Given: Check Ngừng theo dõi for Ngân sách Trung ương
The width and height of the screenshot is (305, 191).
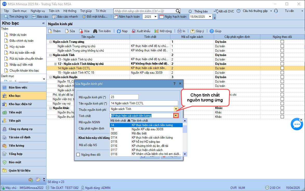Looking at the screenshot, I should (282, 42).
